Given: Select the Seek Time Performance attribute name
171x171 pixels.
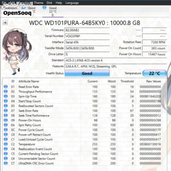Looking at the screenshot, I should (x=34, y=115).
